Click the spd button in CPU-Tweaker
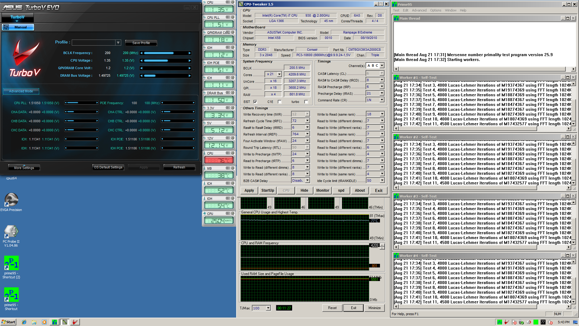 pyautogui.click(x=341, y=190)
